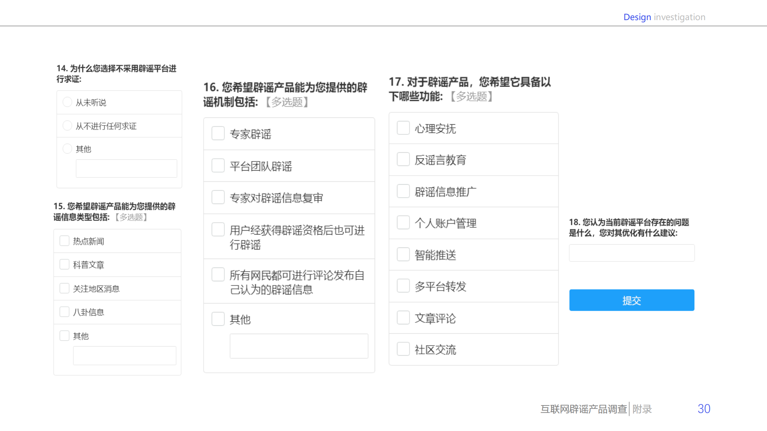Check the 科普文章 checkbox
Image resolution: width=767 pixels, height=431 pixels.
click(x=64, y=264)
